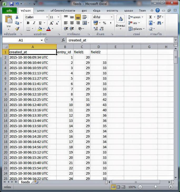Click the Wrap Text icon
This screenshot has height=192, width=180.
84,17
